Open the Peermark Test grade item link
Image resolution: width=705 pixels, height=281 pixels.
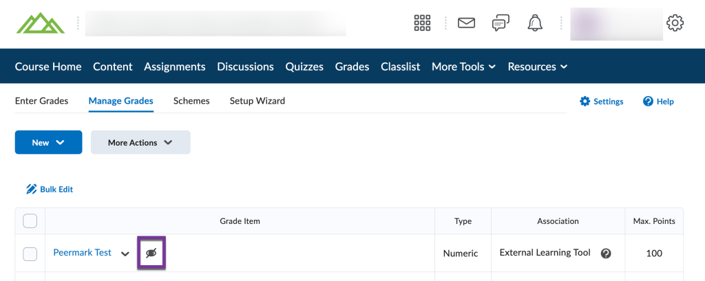click(x=82, y=252)
